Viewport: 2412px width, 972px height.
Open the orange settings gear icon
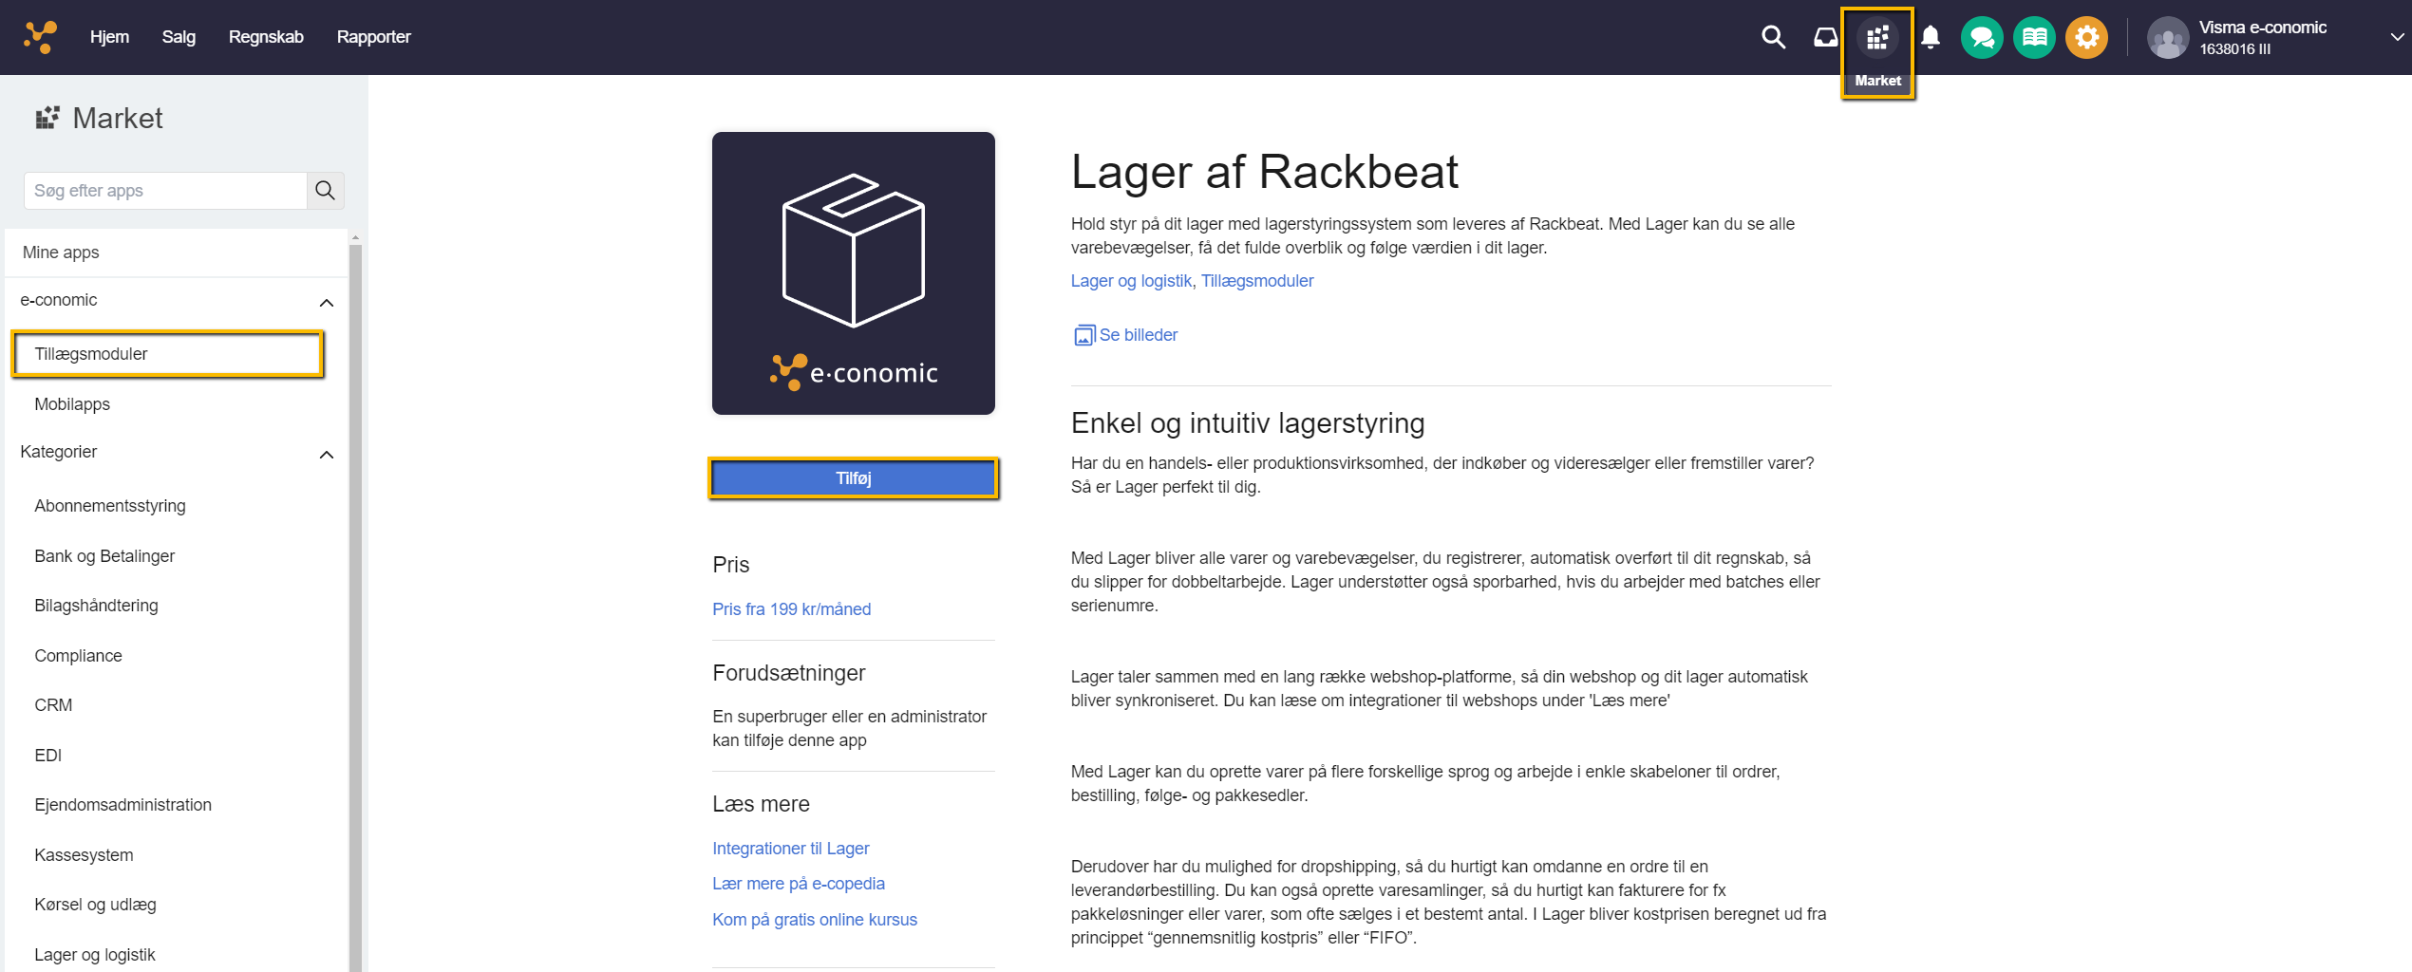(x=2086, y=37)
